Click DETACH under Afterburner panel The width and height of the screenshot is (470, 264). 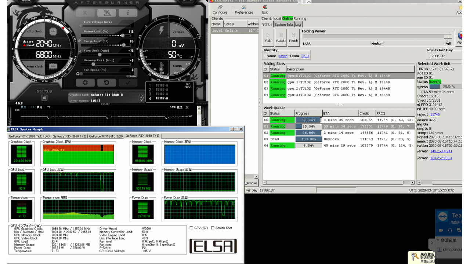pyautogui.click(x=105, y=104)
